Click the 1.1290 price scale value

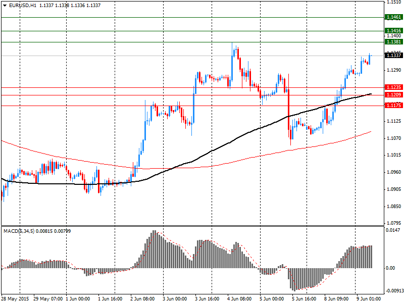pos(394,70)
